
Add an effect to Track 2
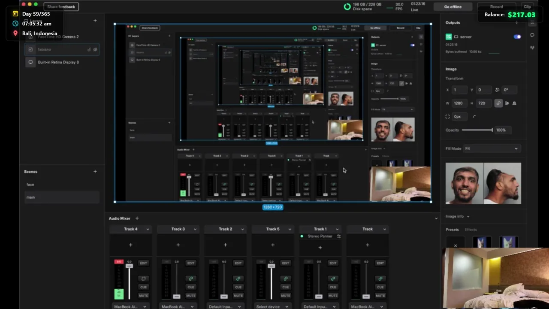[x=226, y=245]
